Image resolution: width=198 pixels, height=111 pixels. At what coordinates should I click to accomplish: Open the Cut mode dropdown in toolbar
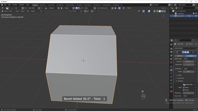(x=15, y=8)
